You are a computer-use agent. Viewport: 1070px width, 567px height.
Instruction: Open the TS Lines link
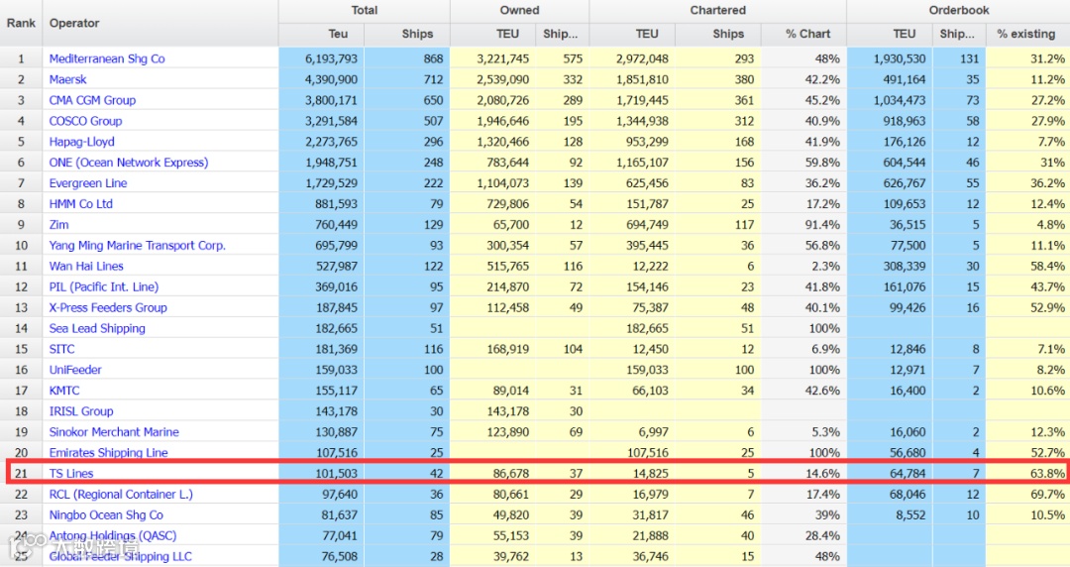[71, 474]
